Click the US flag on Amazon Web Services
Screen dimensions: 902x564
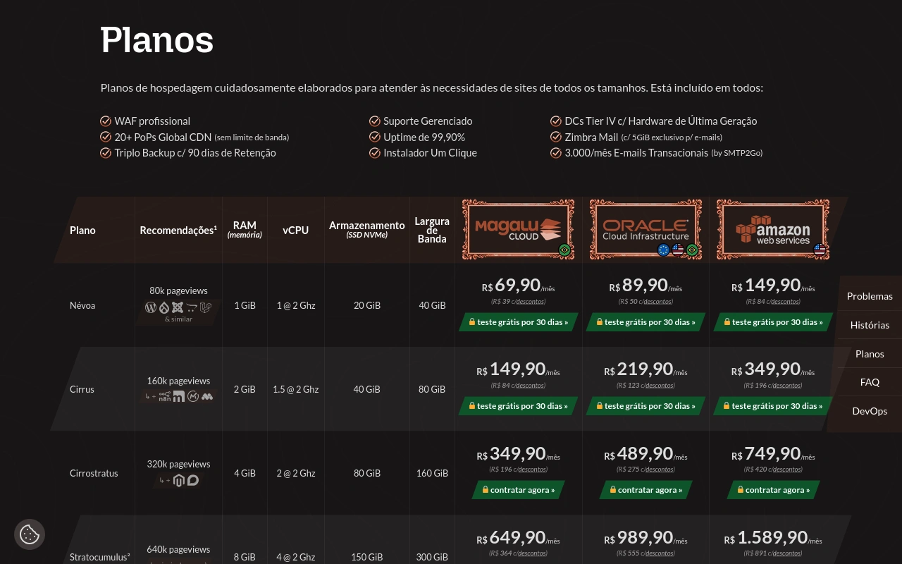pyautogui.click(x=820, y=250)
